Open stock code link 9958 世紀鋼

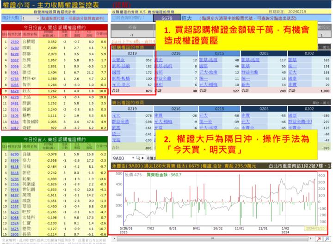pos(15,189)
